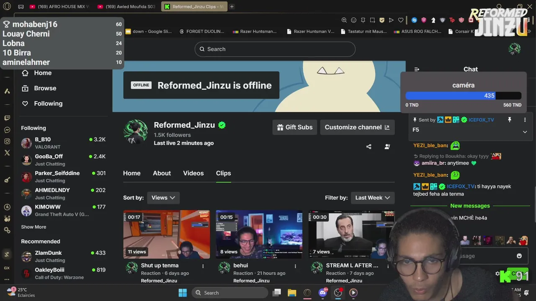
Task: Open the Filter by Last Week dropdown
Action: (372, 198)
